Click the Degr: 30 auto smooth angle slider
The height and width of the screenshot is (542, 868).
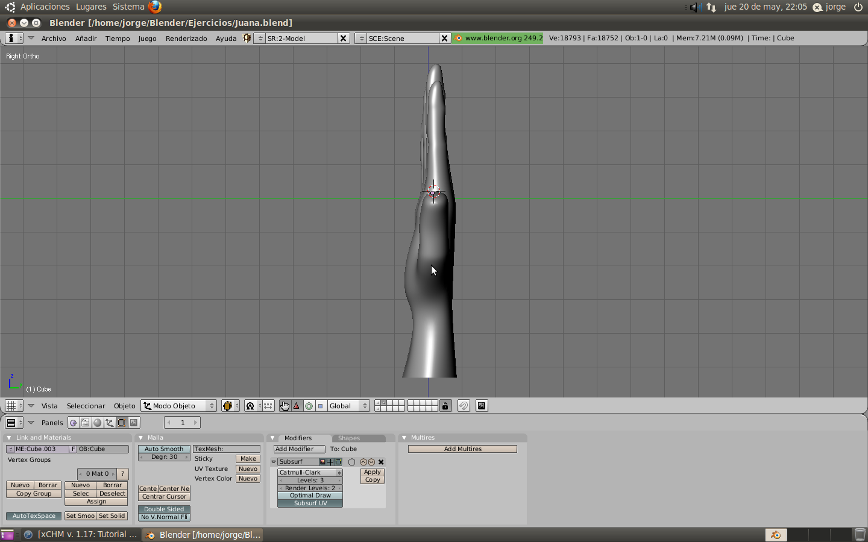pos(164,457)
